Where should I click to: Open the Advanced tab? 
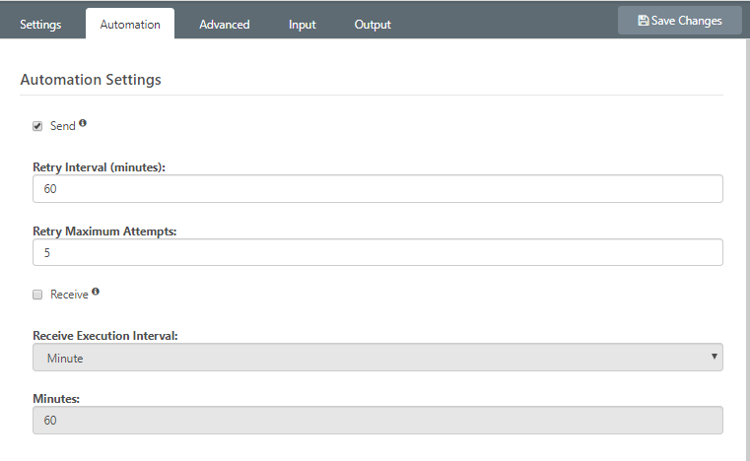224,25
